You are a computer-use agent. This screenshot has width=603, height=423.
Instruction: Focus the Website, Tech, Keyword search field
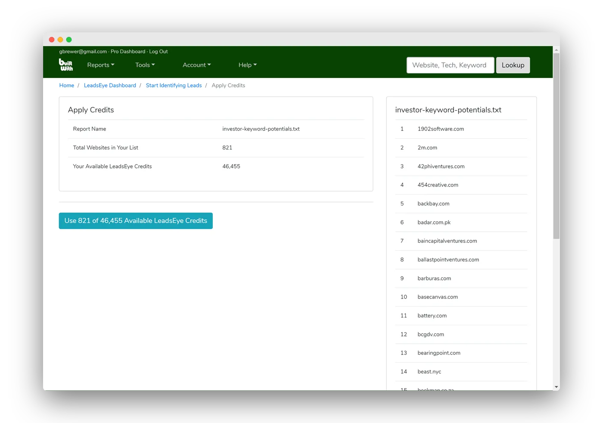450,65
